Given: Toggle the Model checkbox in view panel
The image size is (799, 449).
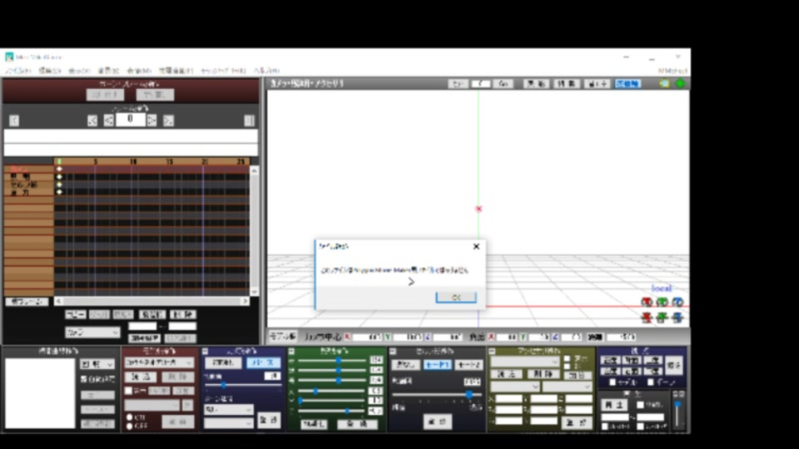Looking at the screenshot, I should point(613,382).
